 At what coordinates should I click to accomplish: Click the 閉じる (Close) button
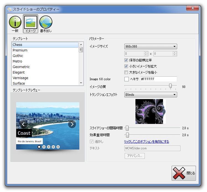click(184, 173)
